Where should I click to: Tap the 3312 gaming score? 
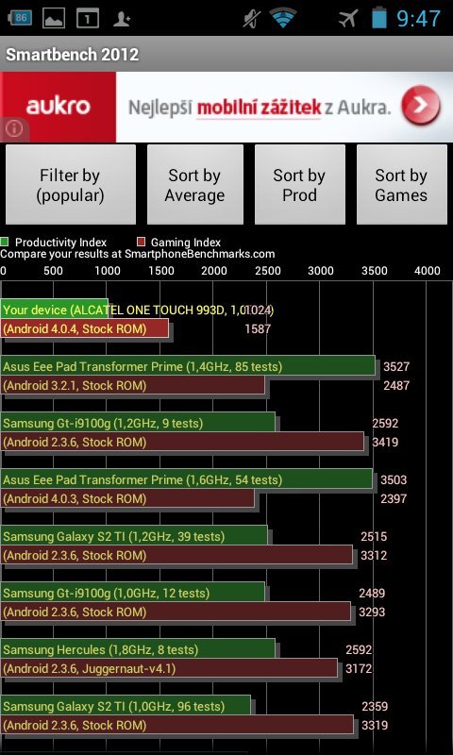pos(374,556)
